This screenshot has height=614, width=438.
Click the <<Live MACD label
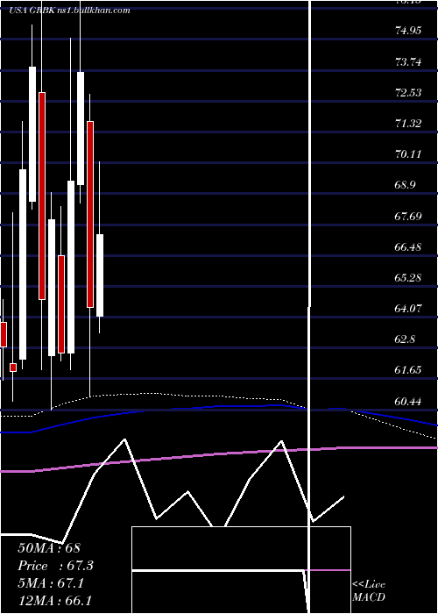click(369, 590)
